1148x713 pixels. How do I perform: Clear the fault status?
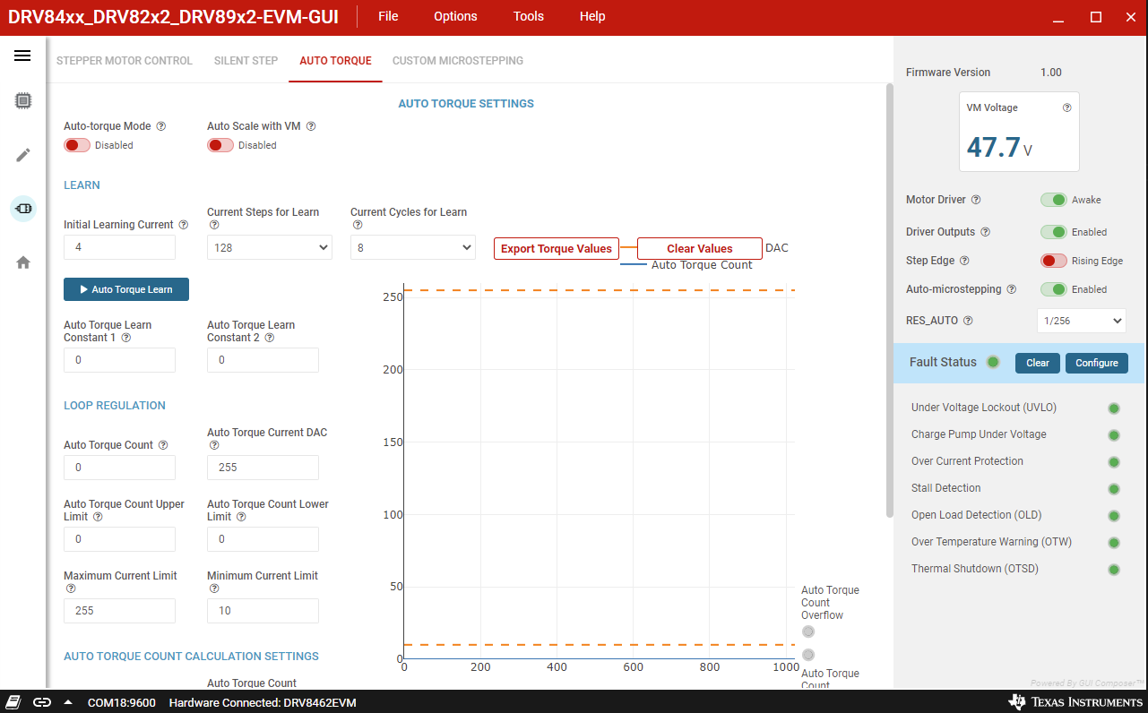coord(1038,363)
